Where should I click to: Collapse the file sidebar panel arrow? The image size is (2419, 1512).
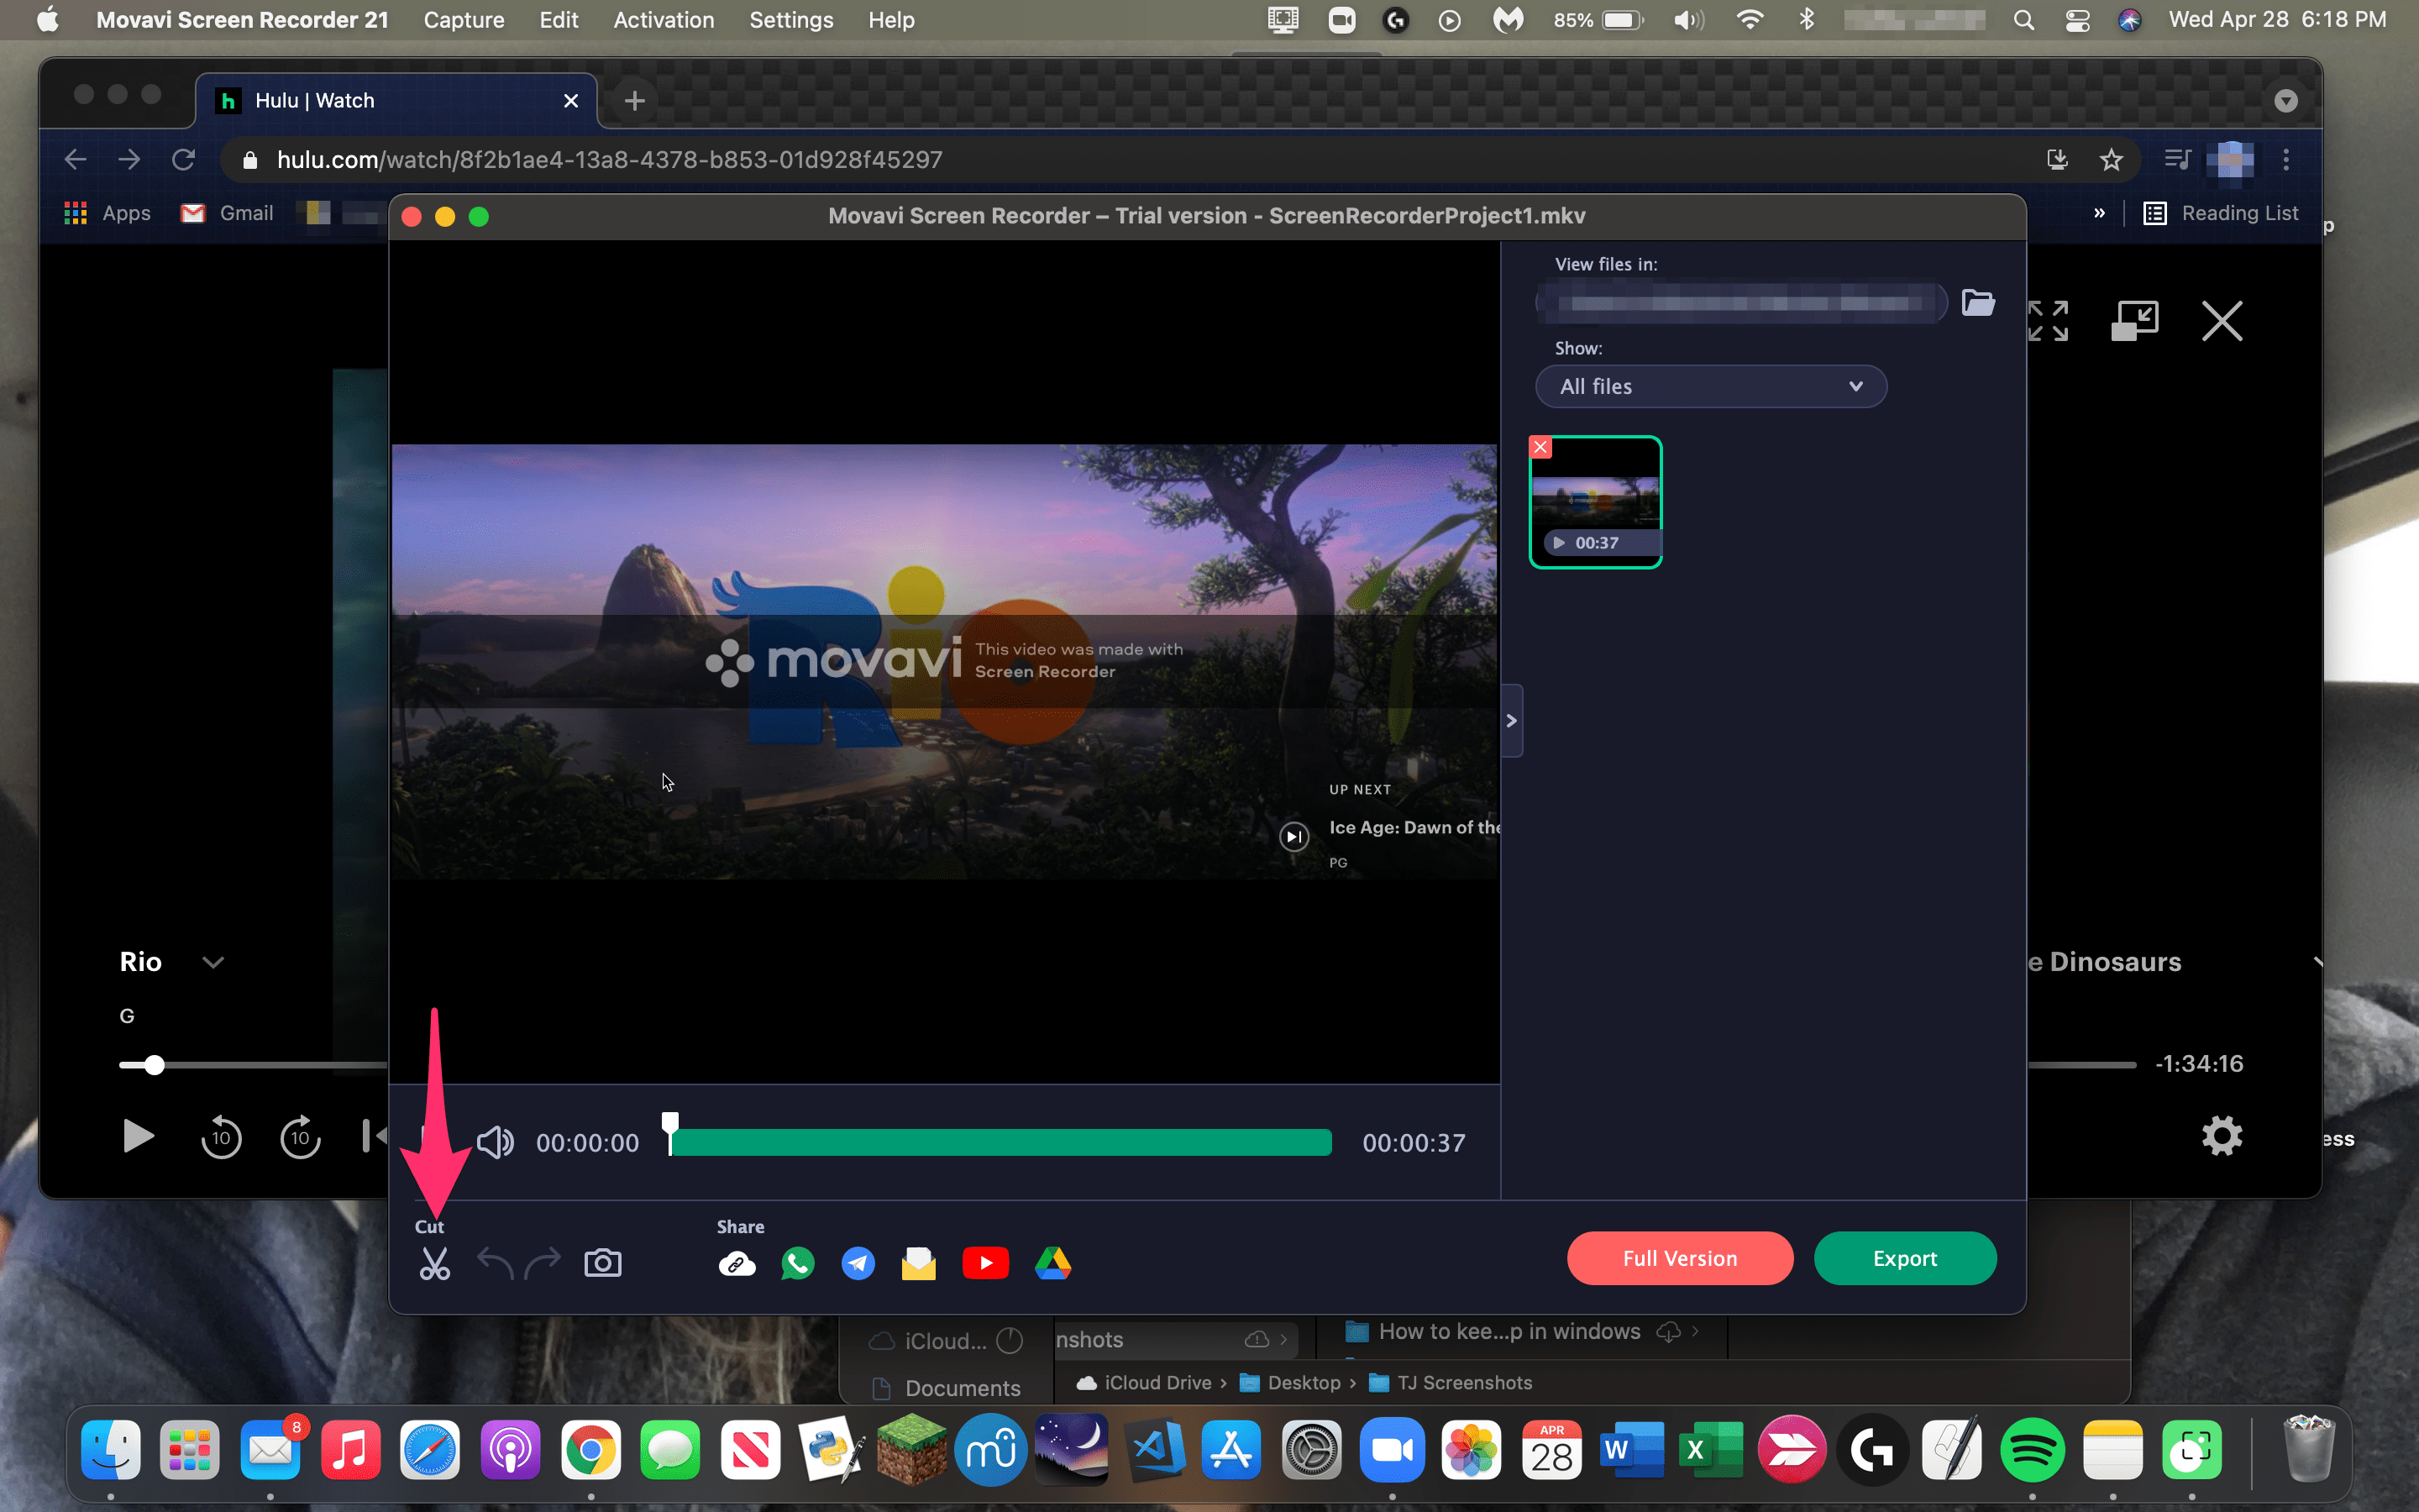point(1511,720)
